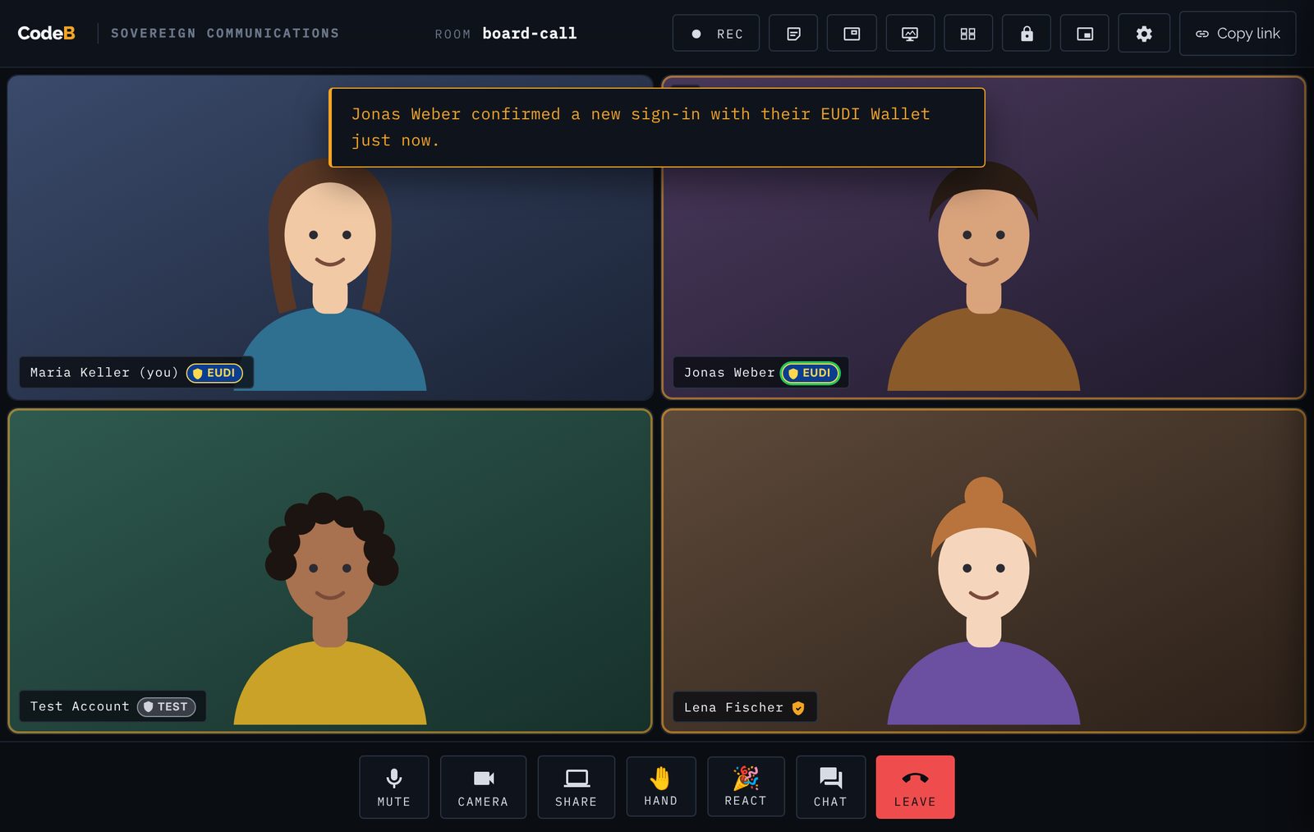Screen dimensions: 1314x832
Task: Click the Test Account name label
Action: coord(80,706)
